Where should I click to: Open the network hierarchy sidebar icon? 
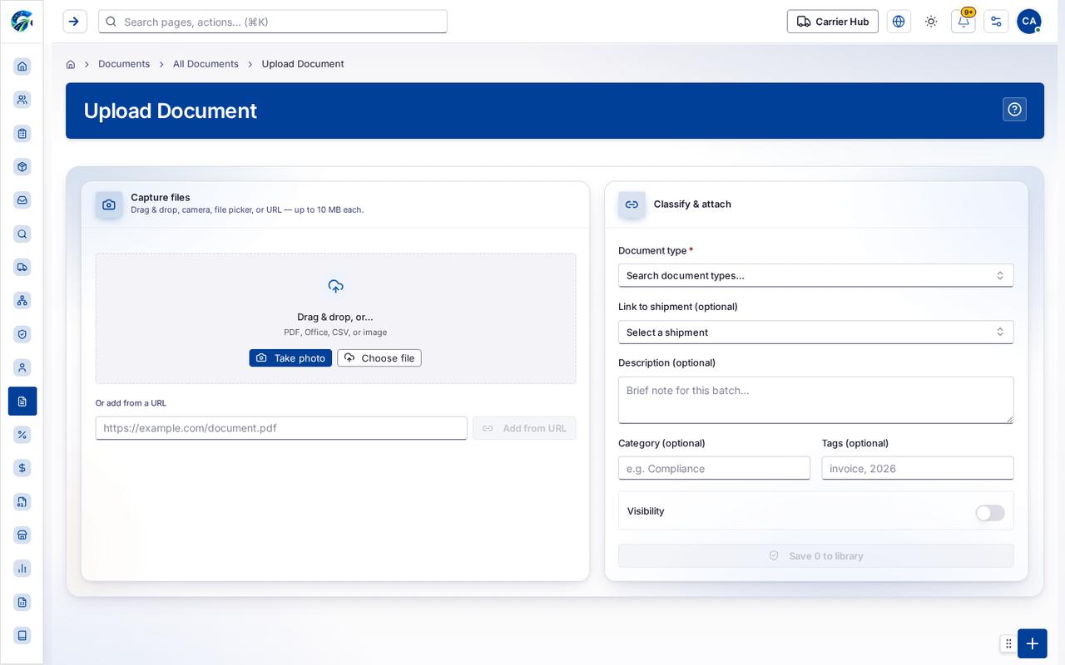[22, 300]
